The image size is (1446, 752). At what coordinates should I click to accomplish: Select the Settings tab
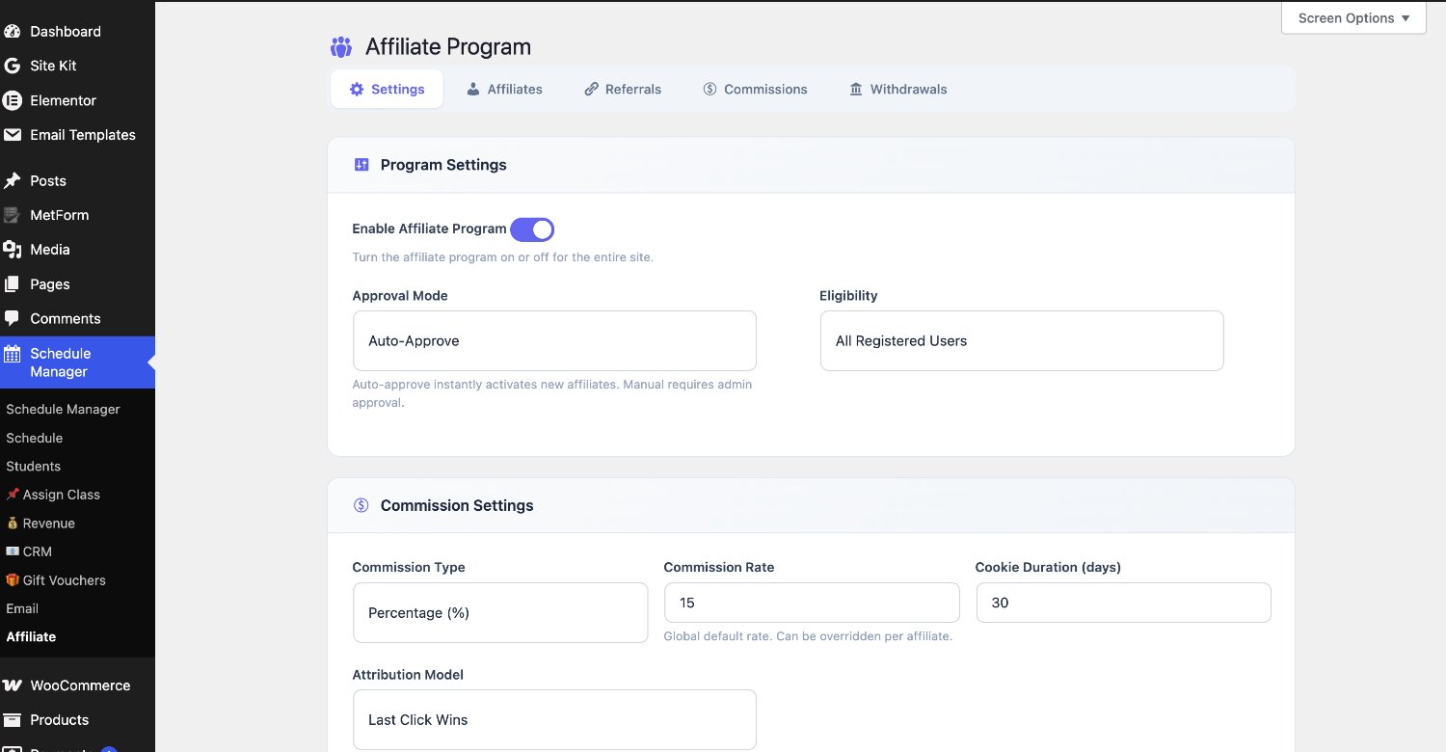pyautogui.click(x=387, y=89)
